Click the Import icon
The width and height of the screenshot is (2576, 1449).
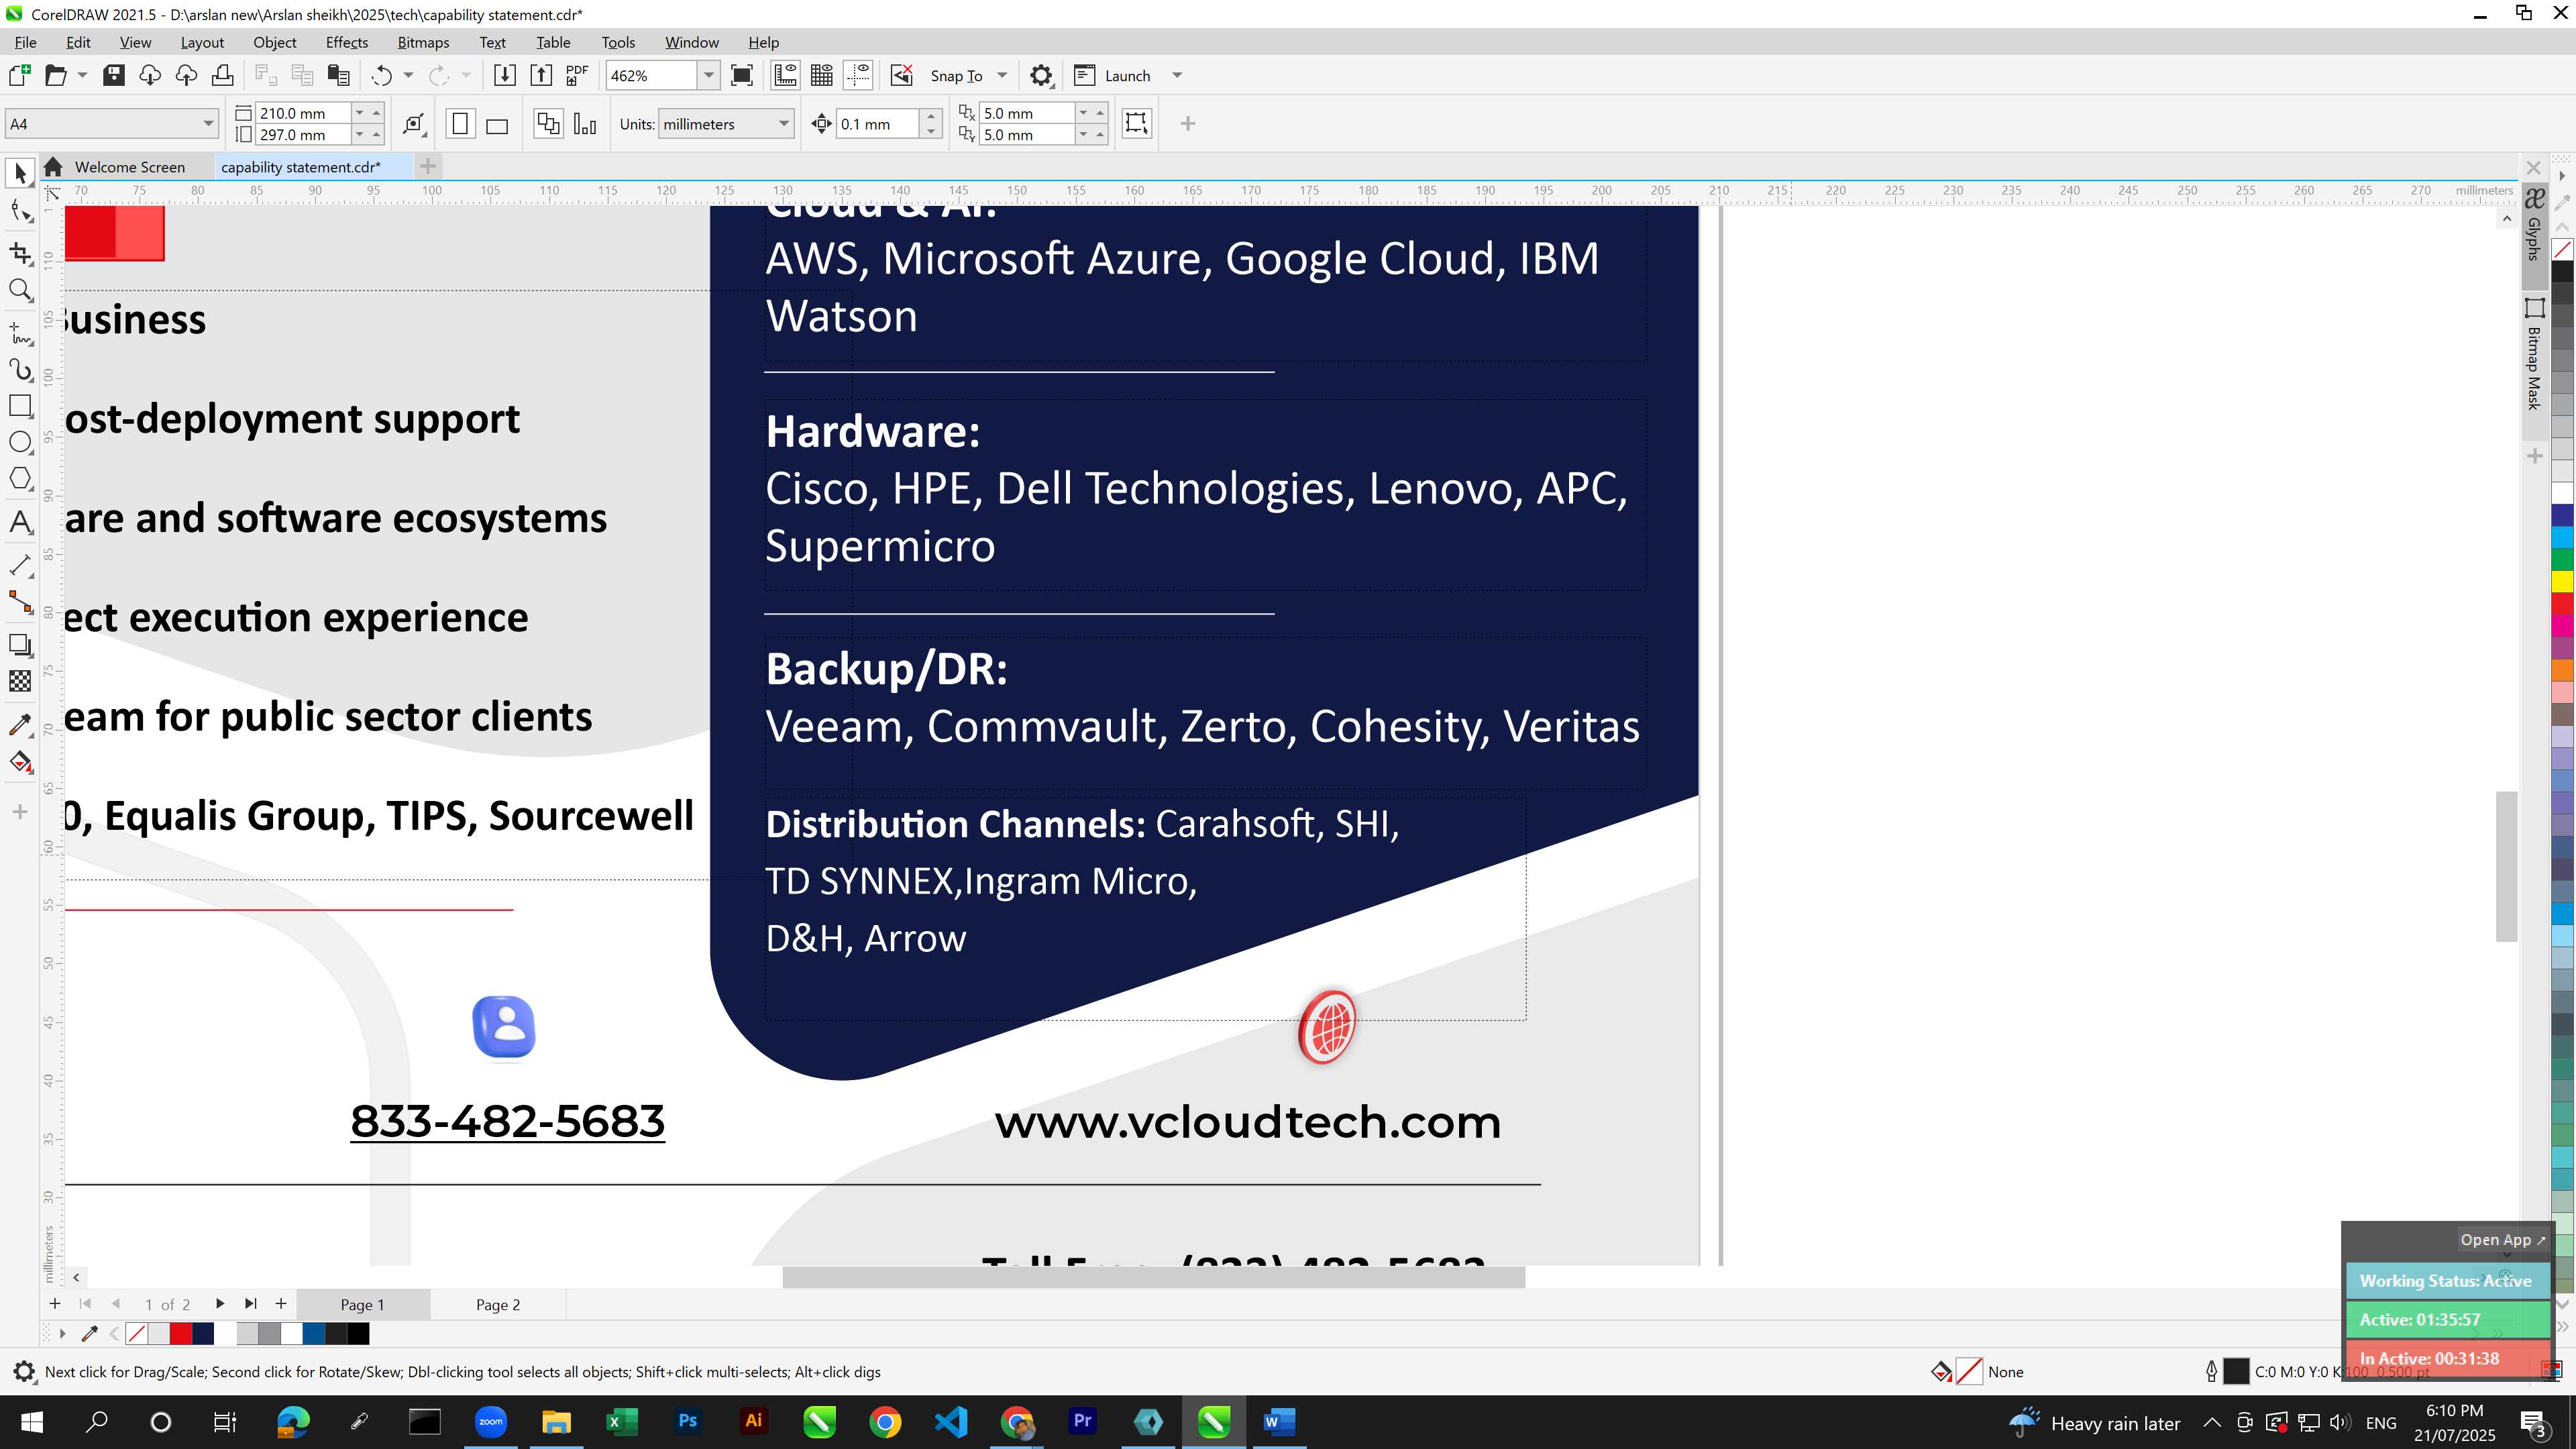pos(505,75)
